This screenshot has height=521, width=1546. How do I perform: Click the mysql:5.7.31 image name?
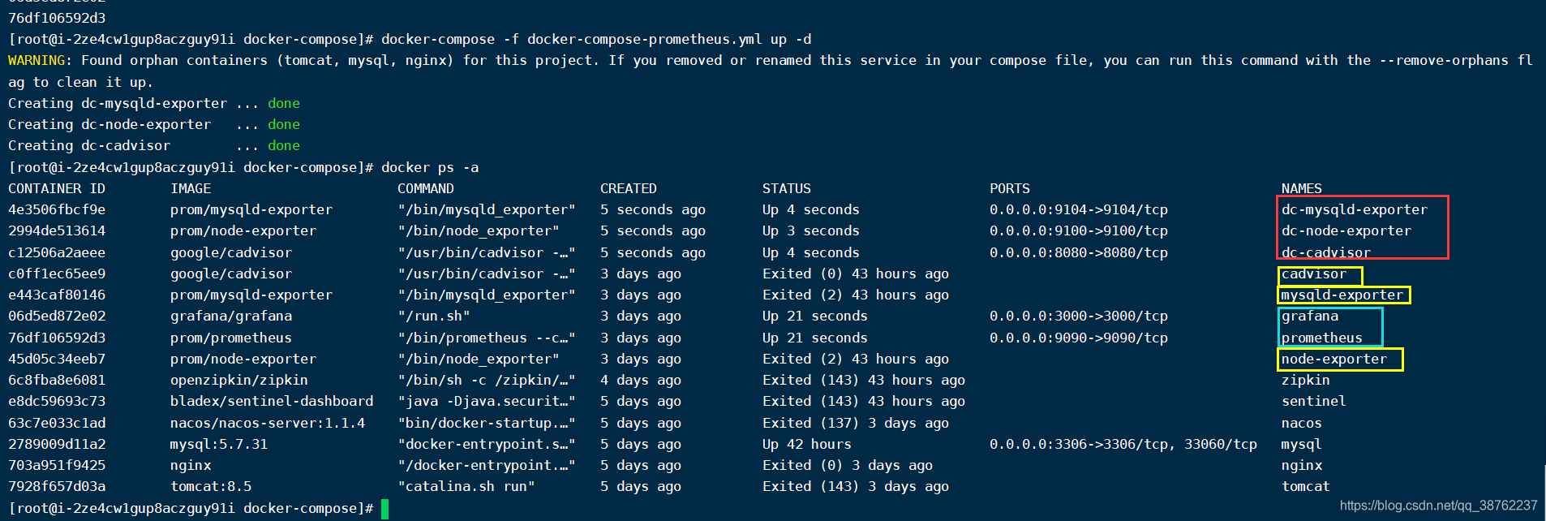pyautogui.click(x=219, y=444)
